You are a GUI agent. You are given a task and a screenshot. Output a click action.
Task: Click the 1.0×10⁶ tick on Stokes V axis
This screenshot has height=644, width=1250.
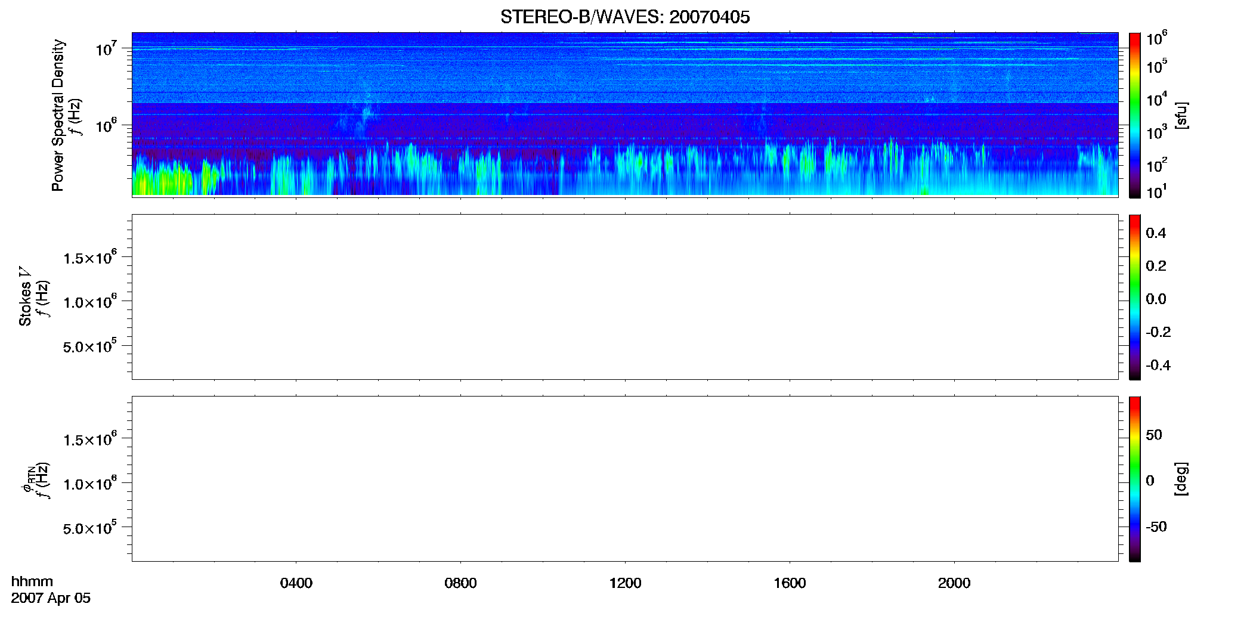click(x=90, y=301)
